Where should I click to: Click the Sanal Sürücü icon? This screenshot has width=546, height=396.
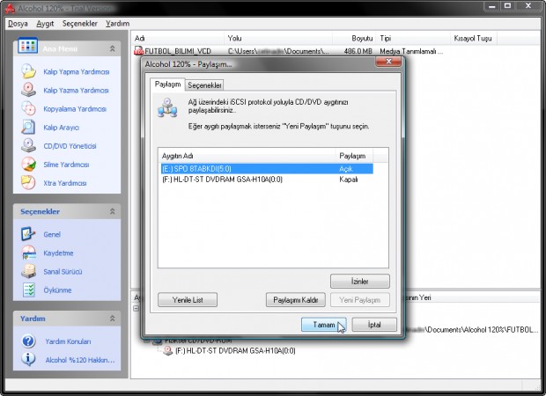point(28,271)
